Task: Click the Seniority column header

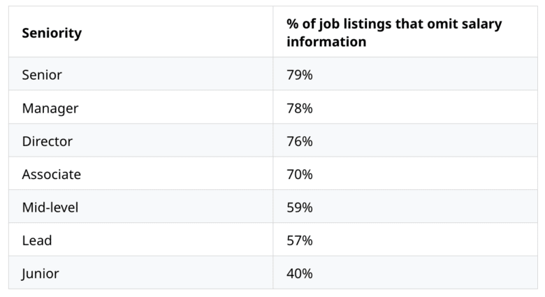Action: click(x=52, y=34)
